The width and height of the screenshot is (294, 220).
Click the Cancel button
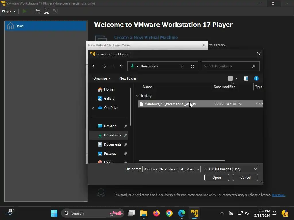point(245,178)
